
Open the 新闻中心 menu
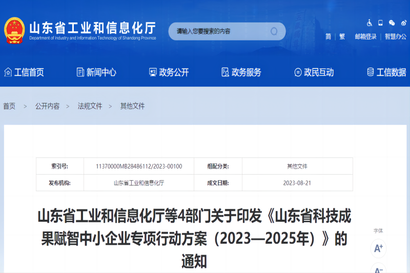pyautogui.click(x=96, y=72)
